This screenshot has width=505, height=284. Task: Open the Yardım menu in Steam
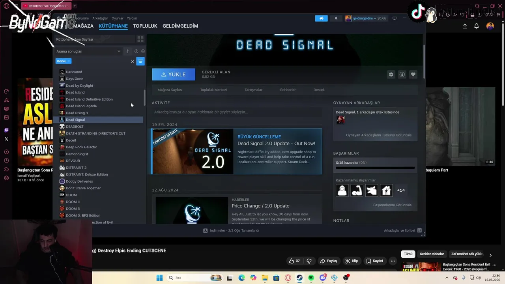[132, 18]
